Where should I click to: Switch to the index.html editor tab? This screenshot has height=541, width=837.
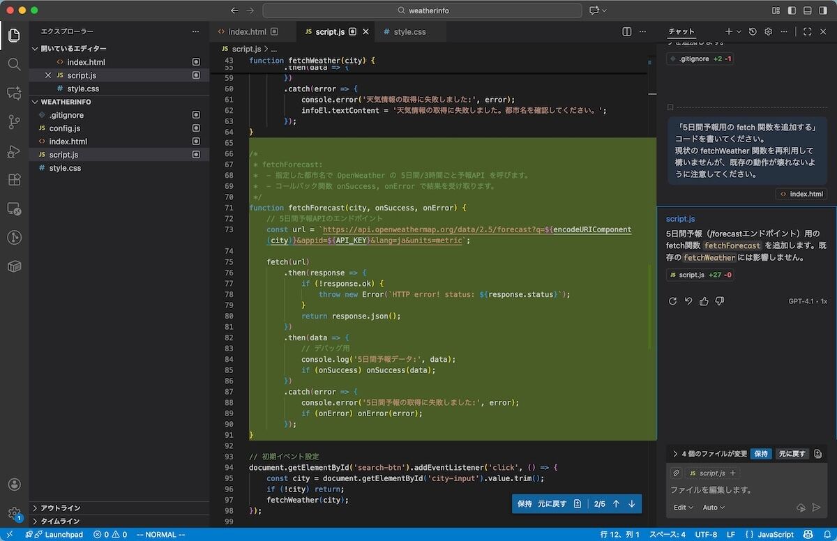tap(247, 31)
